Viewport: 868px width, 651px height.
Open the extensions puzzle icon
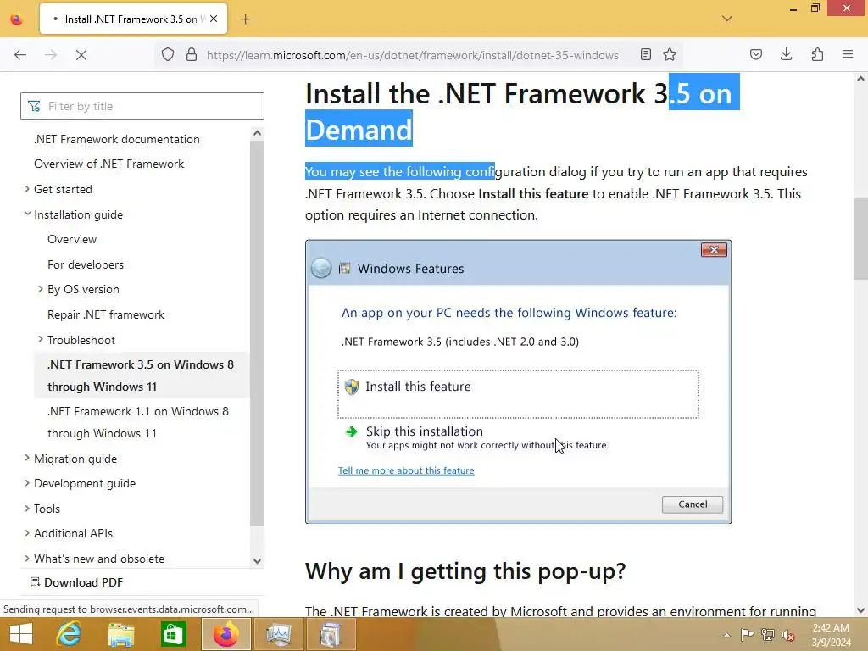coord(817,54)
